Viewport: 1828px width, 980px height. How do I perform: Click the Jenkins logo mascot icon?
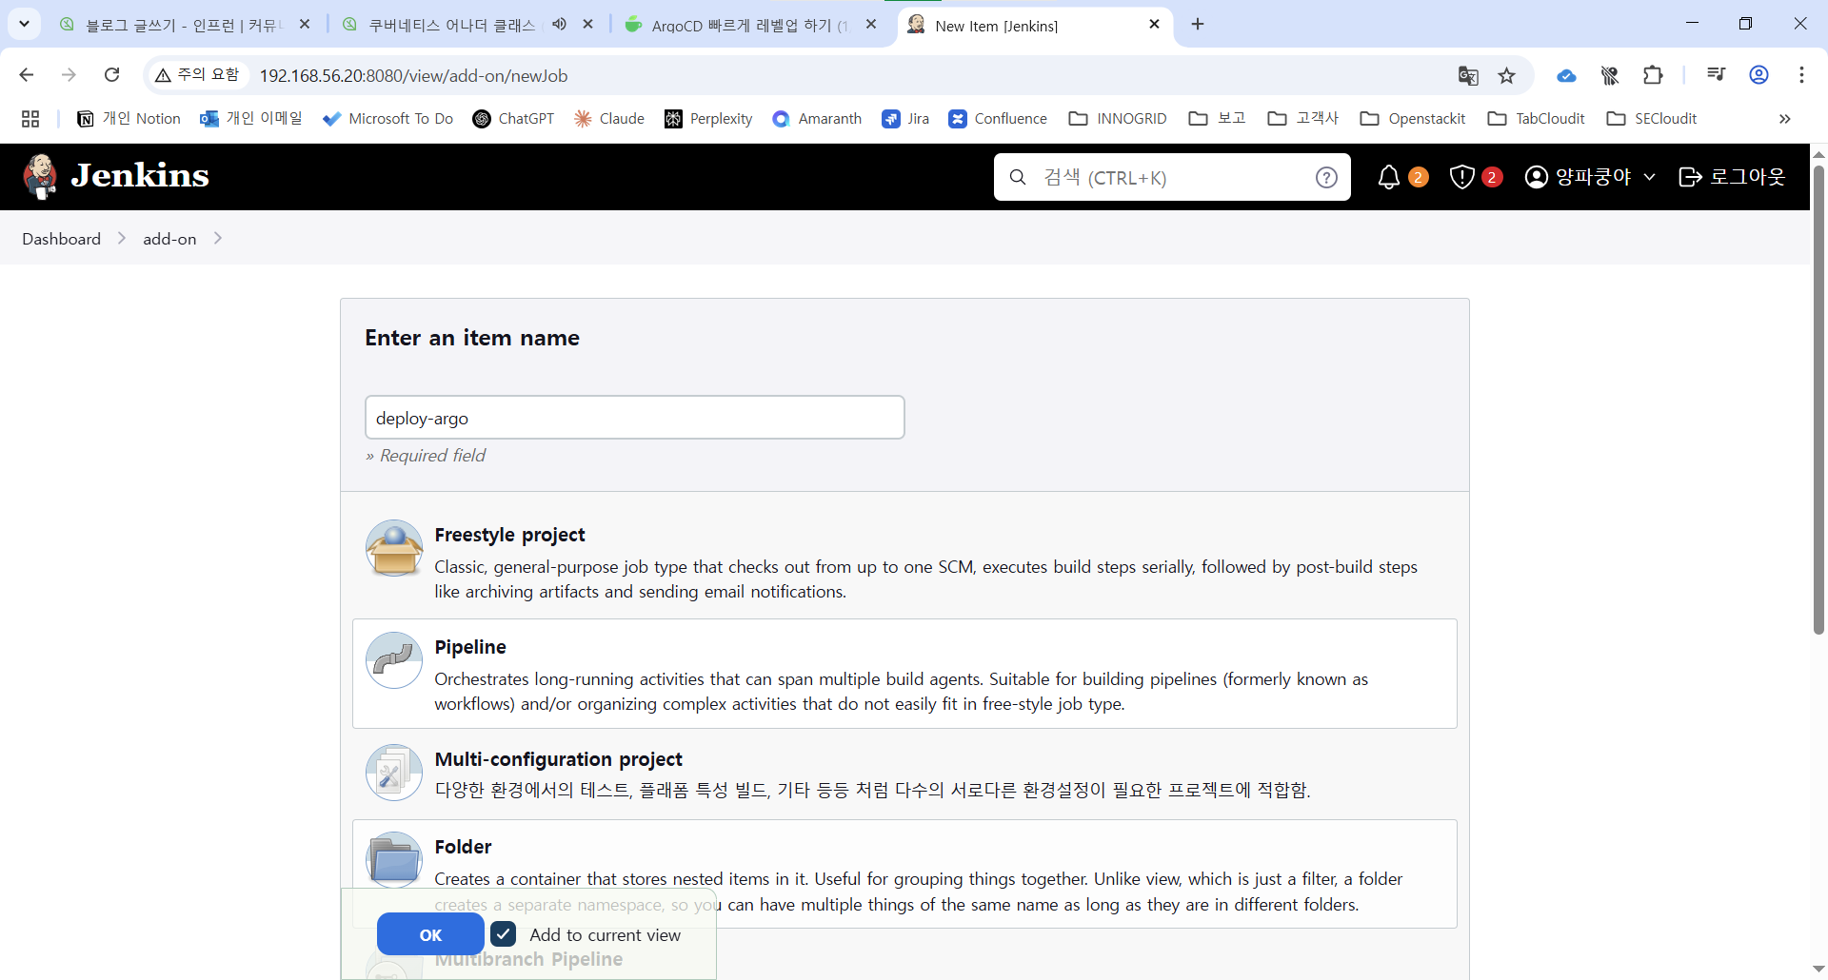click(x=40, y=177)
